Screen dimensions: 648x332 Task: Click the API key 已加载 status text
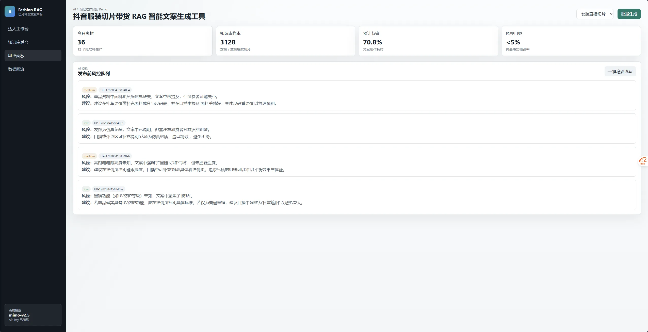19,320
